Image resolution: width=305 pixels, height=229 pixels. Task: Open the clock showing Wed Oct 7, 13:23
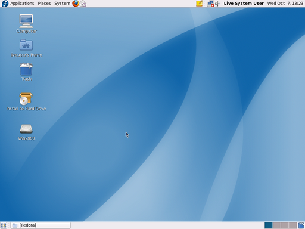click(285, 4)
